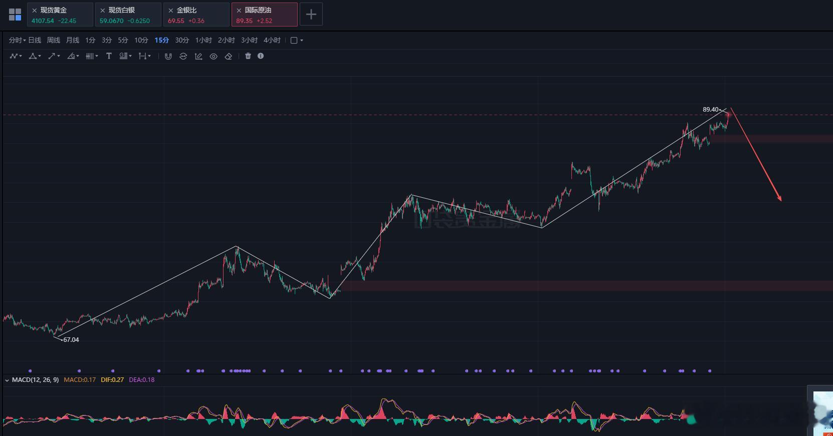Click the linked sync drawings icon

(183, 56)
